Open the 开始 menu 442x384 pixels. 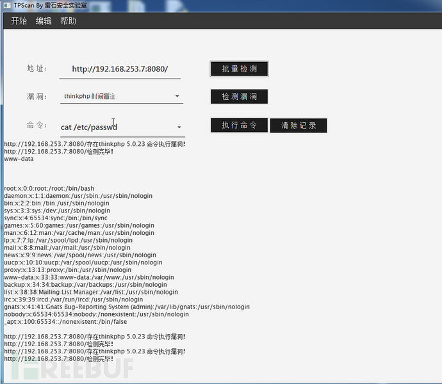tap(19, 21)
